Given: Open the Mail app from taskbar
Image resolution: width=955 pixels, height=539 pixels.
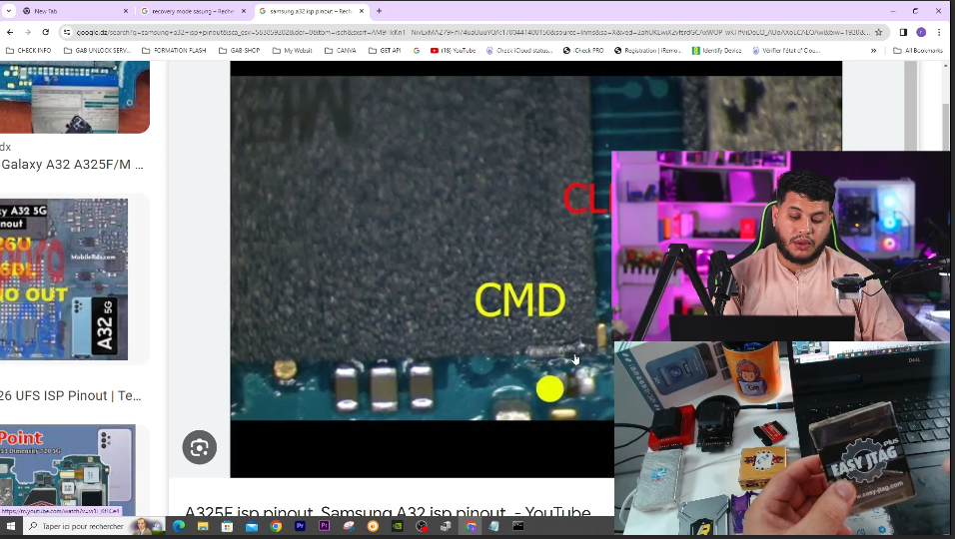Looking at the screenshot, I should click(x=252, y=526).
